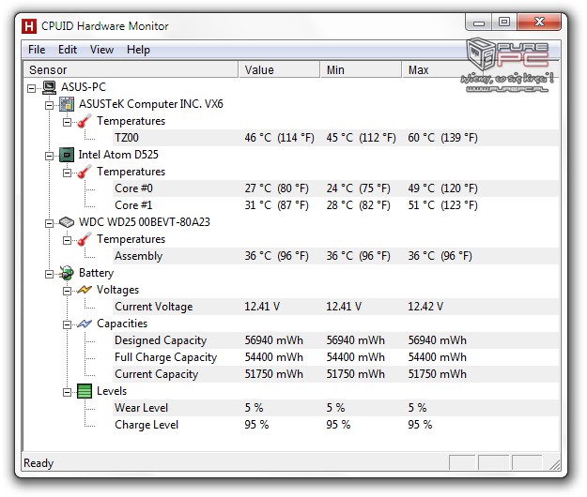Collapse the ASUS-PC root node
Viewport: 587px width, 497px height.
coord(31,88)
